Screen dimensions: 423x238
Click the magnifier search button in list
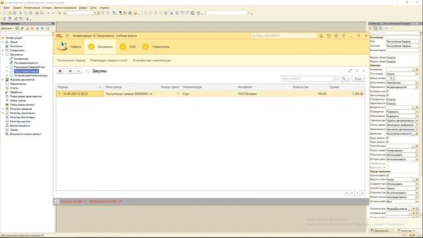click(345, 79)
